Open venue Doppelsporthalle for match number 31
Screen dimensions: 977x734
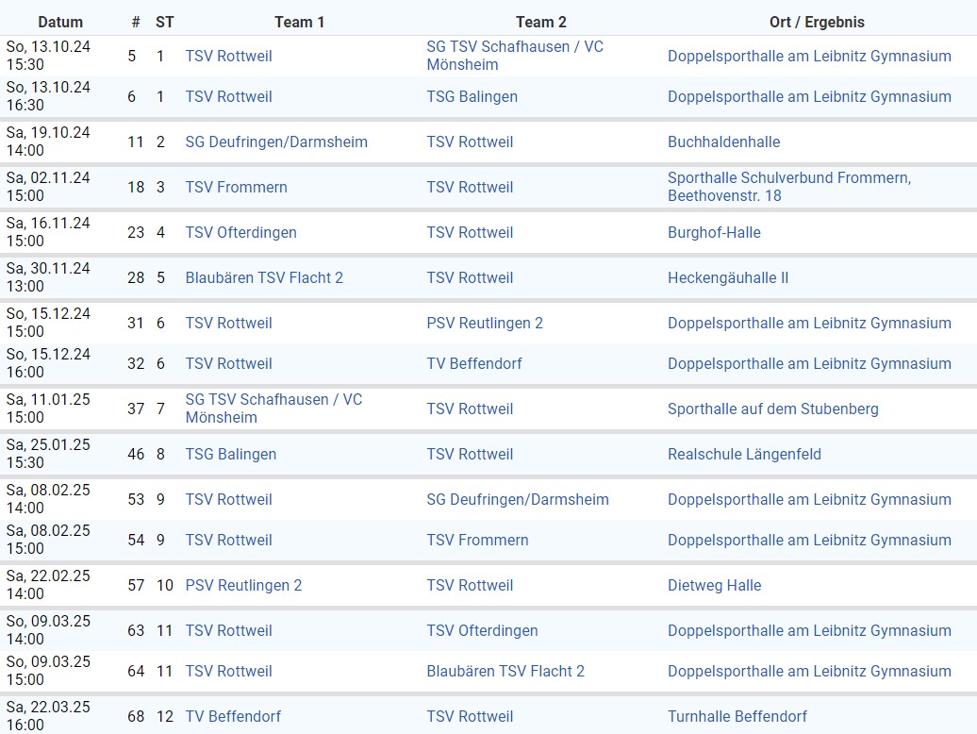[809, 324]
